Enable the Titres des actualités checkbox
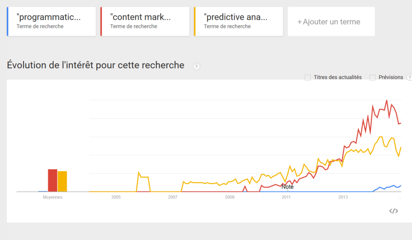412x240 pixels. coord(307,78)
